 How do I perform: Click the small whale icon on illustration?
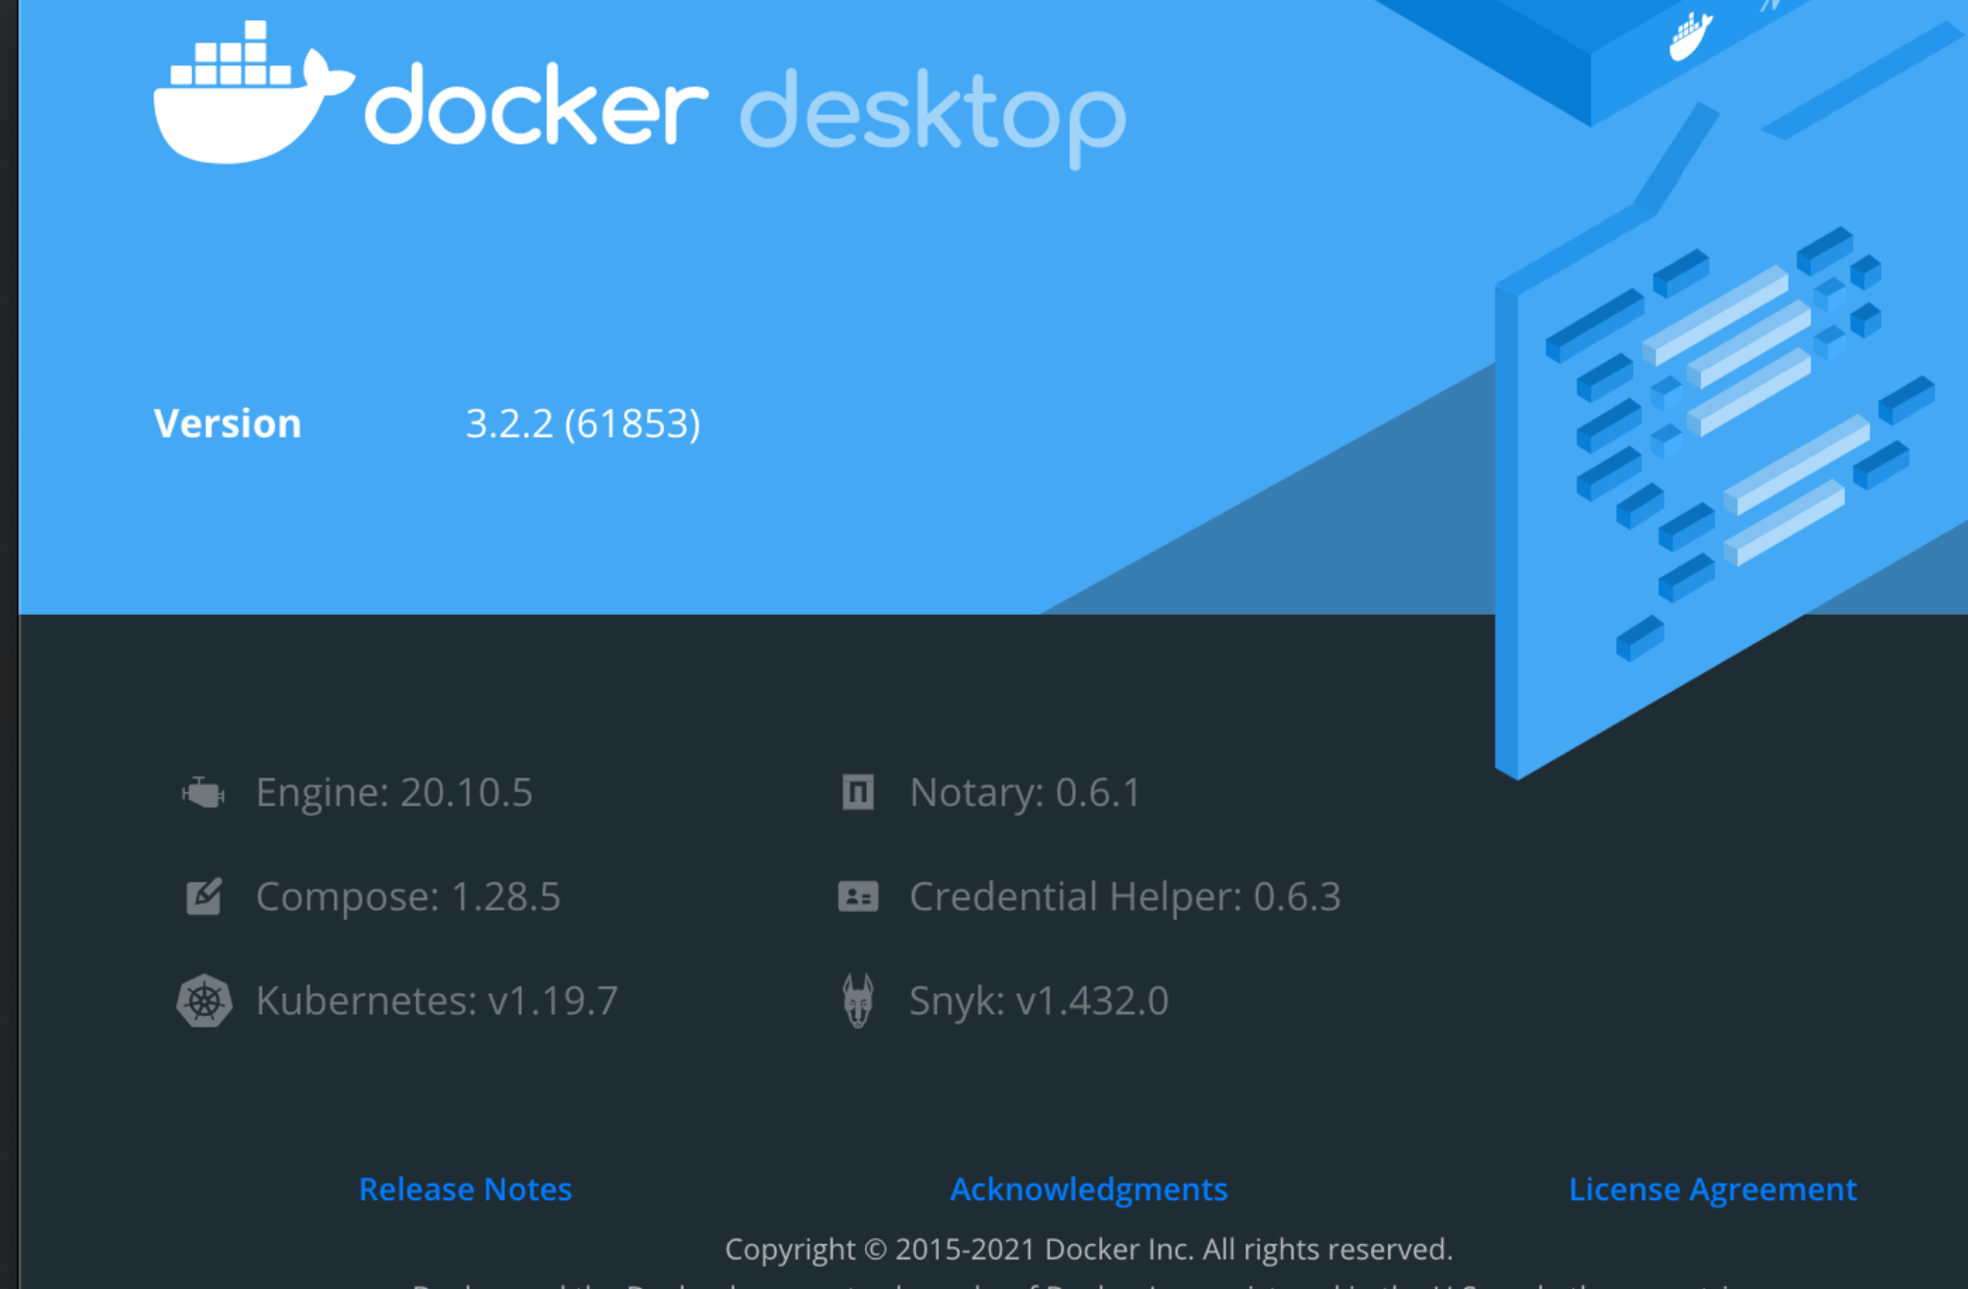tap(1690, 36)
